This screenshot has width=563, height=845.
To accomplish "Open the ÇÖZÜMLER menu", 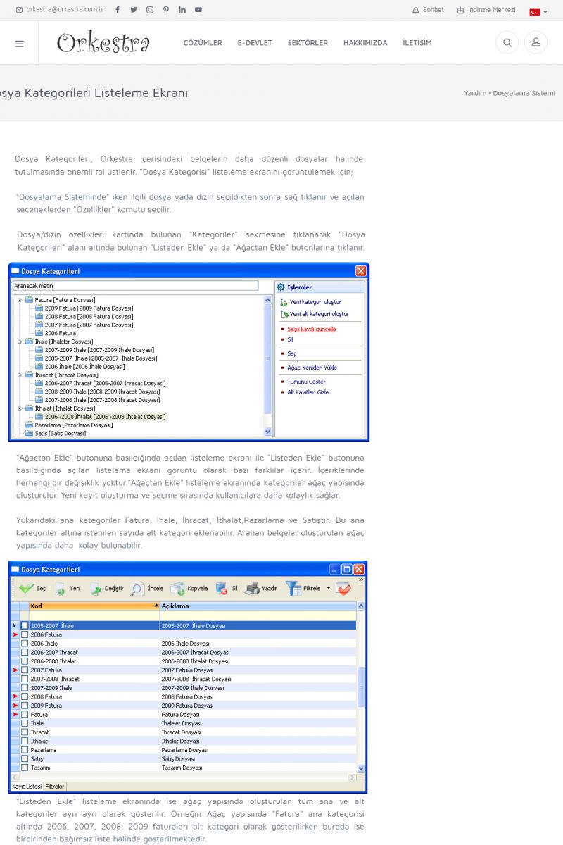I will (x=203, y=43).
